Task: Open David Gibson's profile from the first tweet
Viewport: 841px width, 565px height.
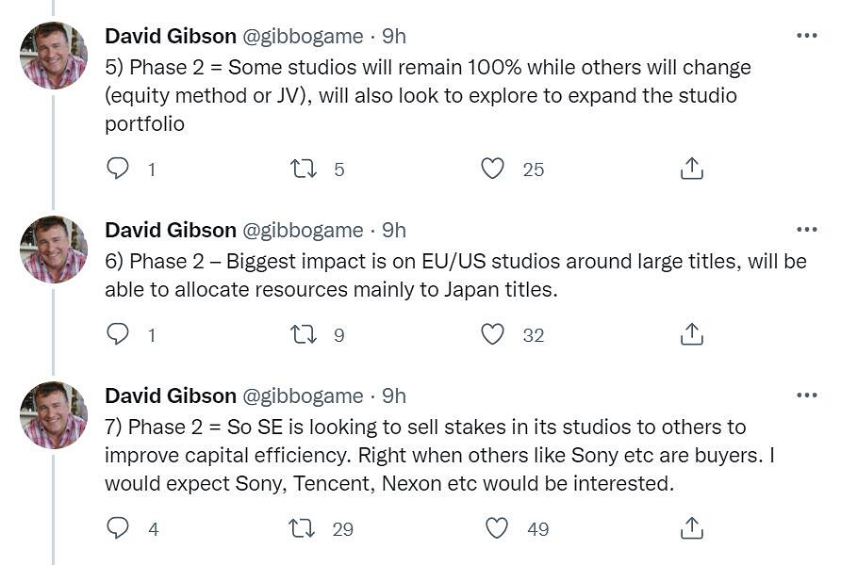Action: 171,36
